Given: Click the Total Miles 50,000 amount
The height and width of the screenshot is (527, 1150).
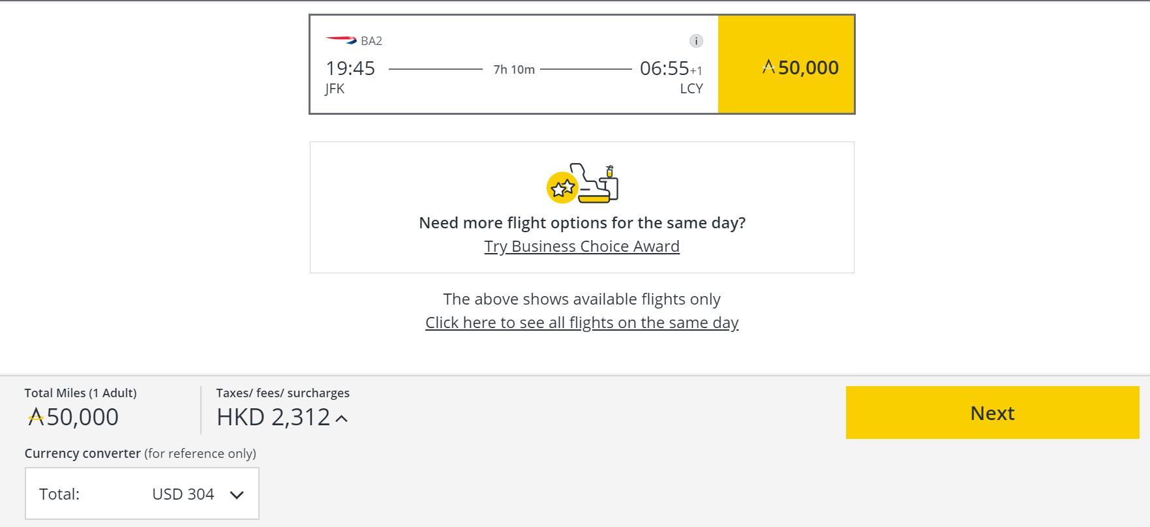Looking at the screenshot, I should click(x=82, y=417).
